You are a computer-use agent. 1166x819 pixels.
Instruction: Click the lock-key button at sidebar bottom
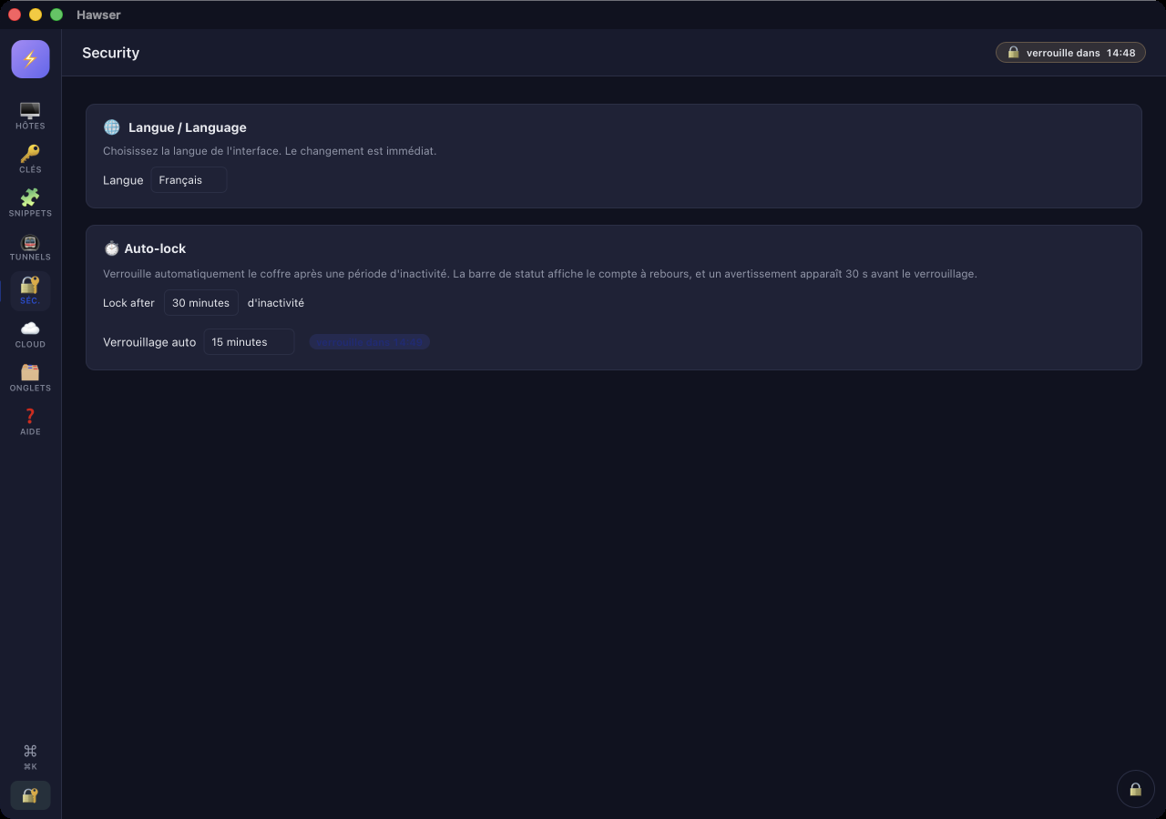point(30,795)
